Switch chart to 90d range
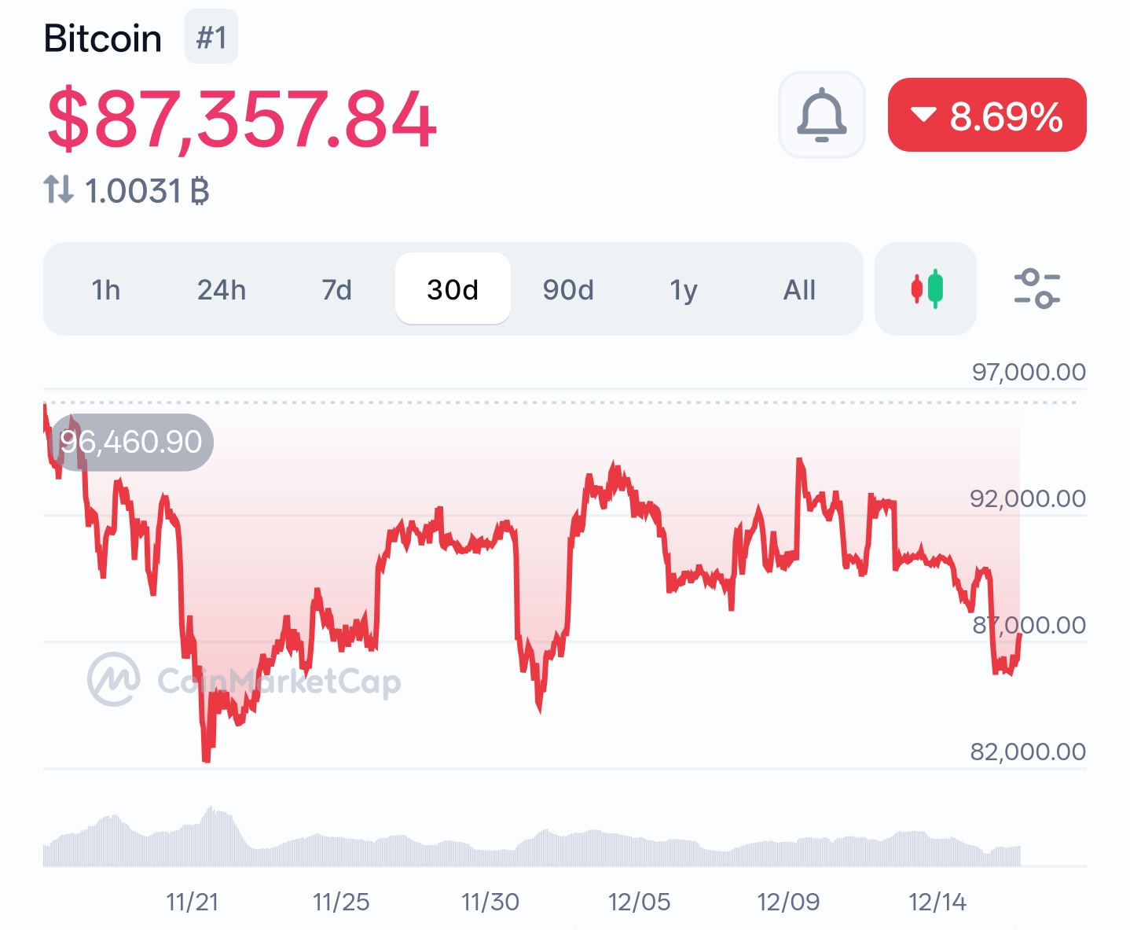The image size is (1130, 930). click(x=568, y=290)
